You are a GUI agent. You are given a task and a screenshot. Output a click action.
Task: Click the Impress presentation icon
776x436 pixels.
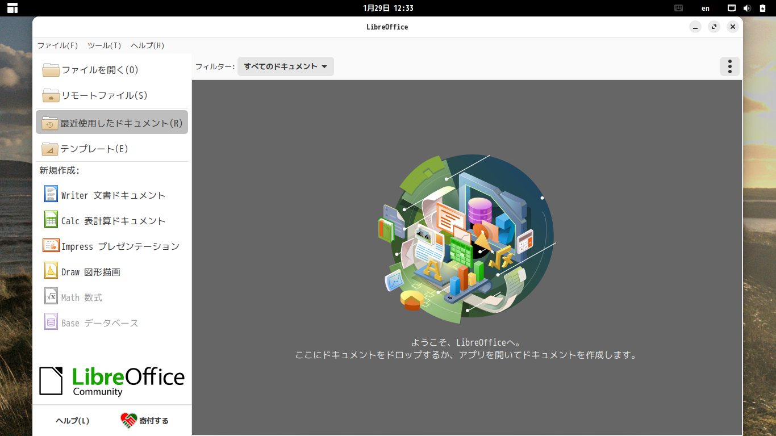click(51, 245)
